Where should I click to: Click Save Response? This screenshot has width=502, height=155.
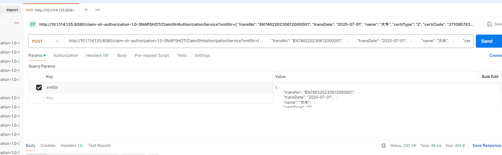click(x=487, y=146)
